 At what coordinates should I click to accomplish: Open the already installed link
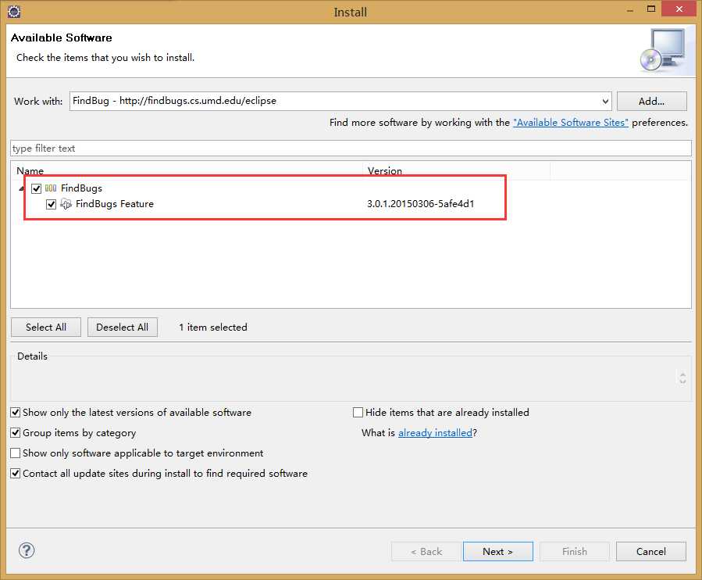435,433
